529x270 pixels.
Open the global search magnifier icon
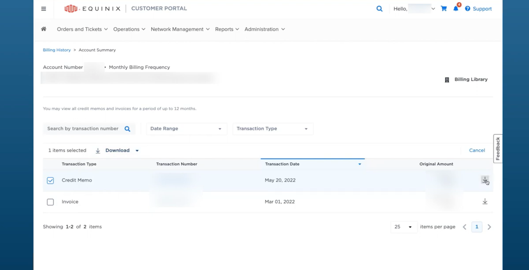tap(379, 9)
